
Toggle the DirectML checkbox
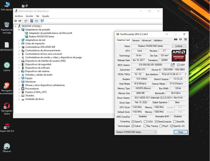(x=175, y=121)
